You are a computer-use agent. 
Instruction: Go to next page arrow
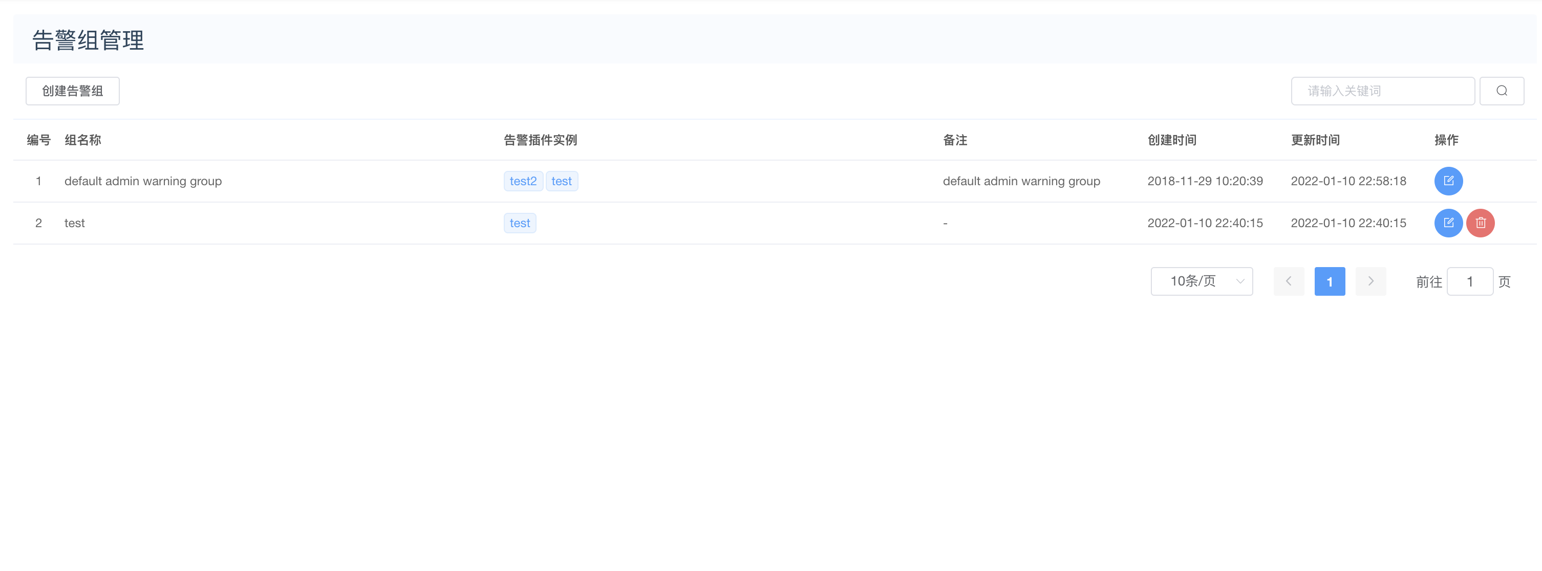pyautogui.click(x=1370, y=281)
